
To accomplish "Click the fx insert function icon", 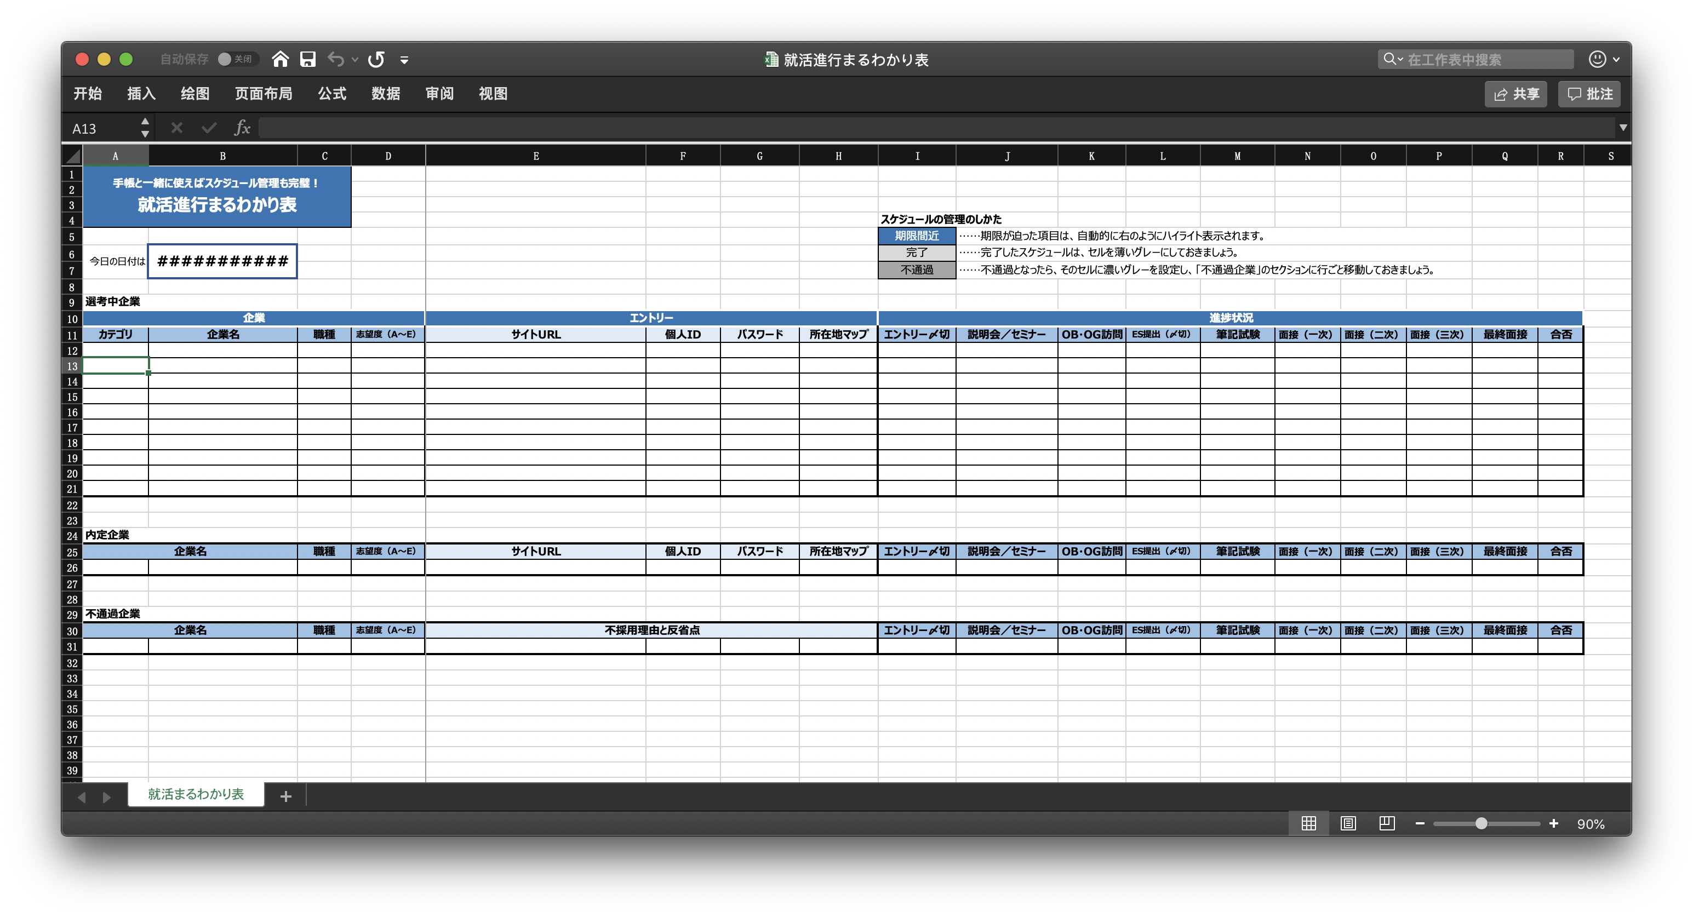I will (x=242, y=128).
